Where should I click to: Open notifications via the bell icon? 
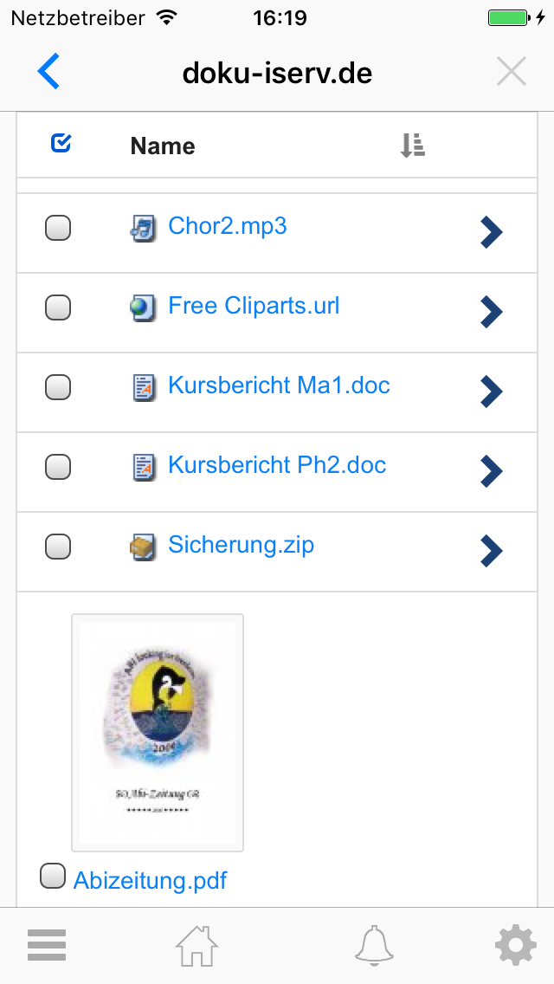coord(373,944)
